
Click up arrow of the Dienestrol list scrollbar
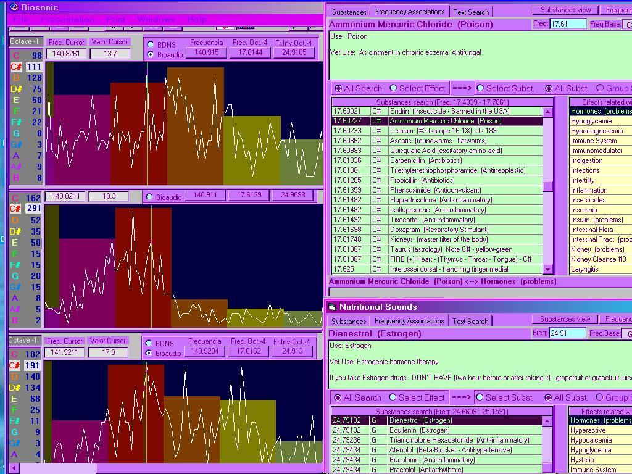click(x=547, y=421)
